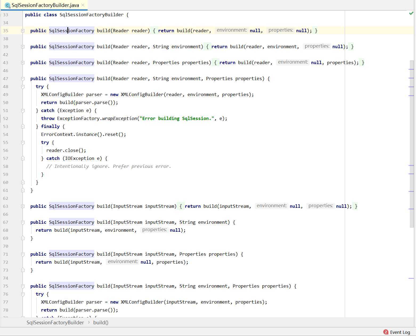The image size is (416, 336).
Task: Click the 'environment:' hint on line 43
Action: 293,62
